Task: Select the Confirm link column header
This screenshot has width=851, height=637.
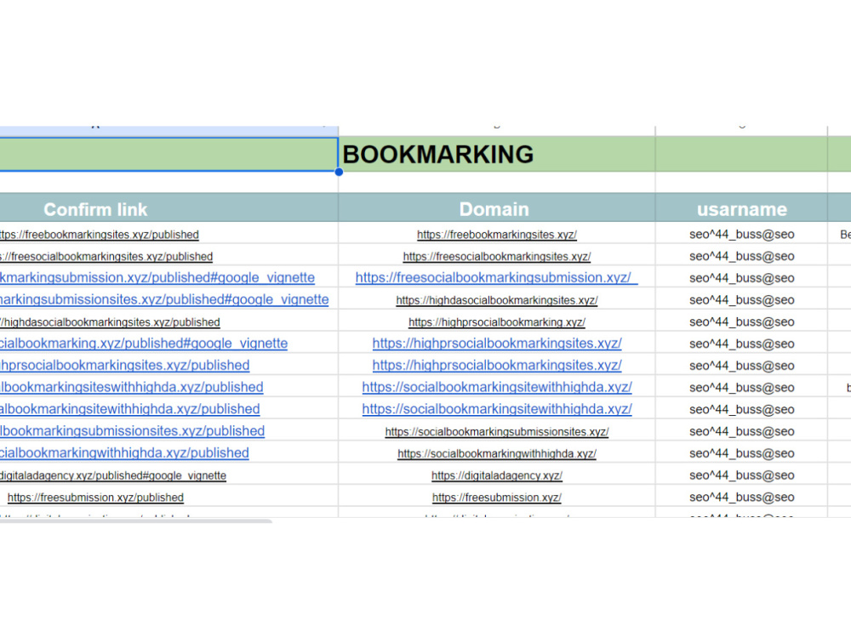Action: tap(95, 209)
